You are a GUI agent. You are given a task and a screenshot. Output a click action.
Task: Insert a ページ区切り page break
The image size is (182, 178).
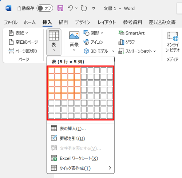pyautogui.click(x=23, y=51)
